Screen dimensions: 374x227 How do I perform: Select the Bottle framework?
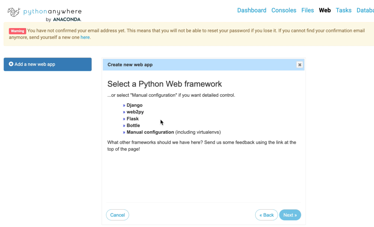click(133, 125)
